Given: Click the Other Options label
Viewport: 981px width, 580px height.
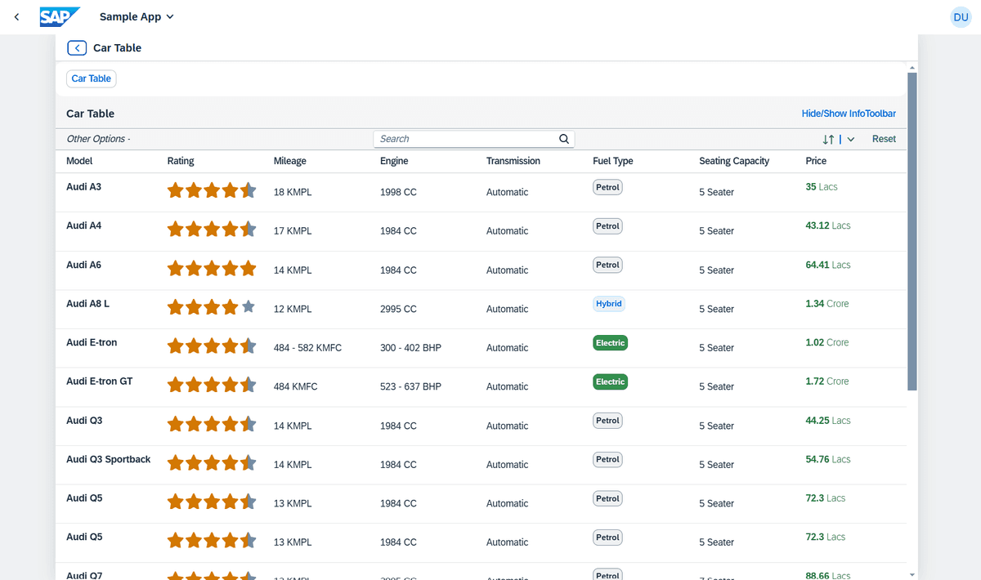Looking at the screenshot, I should [x=98, y=139].
